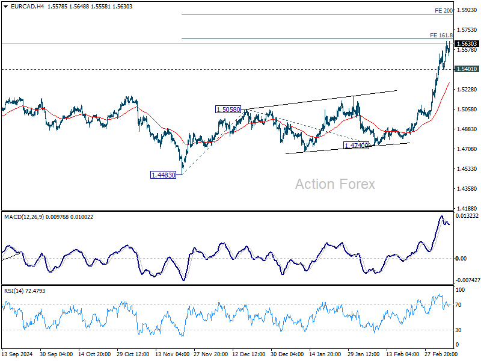Viewport: 481px width, 361px height.
Task: Select the 1.50580 price label
Action: click(x=228, y=110)
